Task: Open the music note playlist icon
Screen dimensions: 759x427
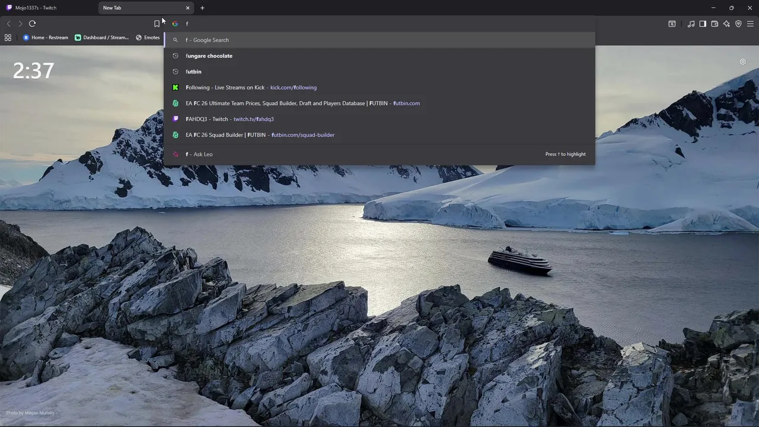Action: 691,24
